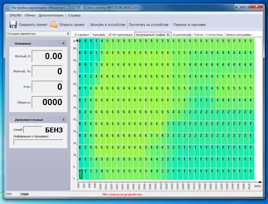Click Записать в устройство button
This screenshot has height=204, width=268.
(107, 25)
